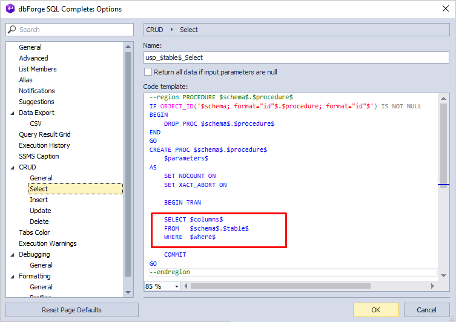The height and width of the screenshot is (322, 456).
Task: Collapse the Data Export tree node
Action: pyautogui.click(x=12, y=113)
